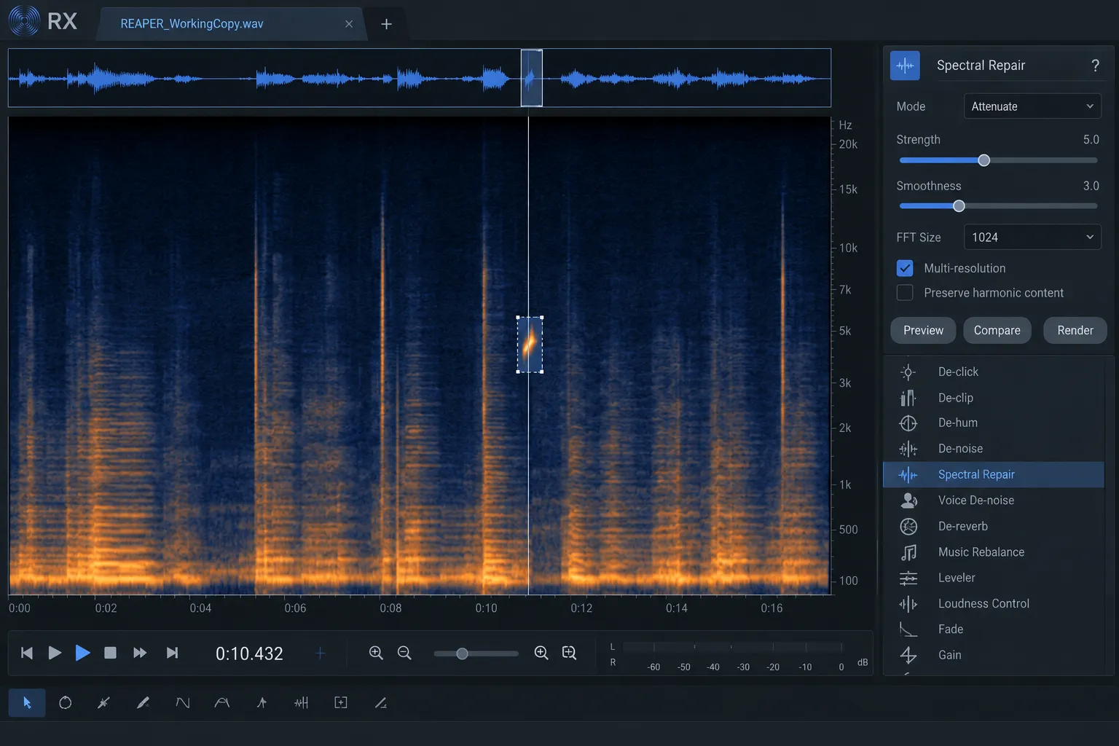Screen dimensions: 1119x746
Task: Enable Preserve harmonic content
Action: point(905,293)
